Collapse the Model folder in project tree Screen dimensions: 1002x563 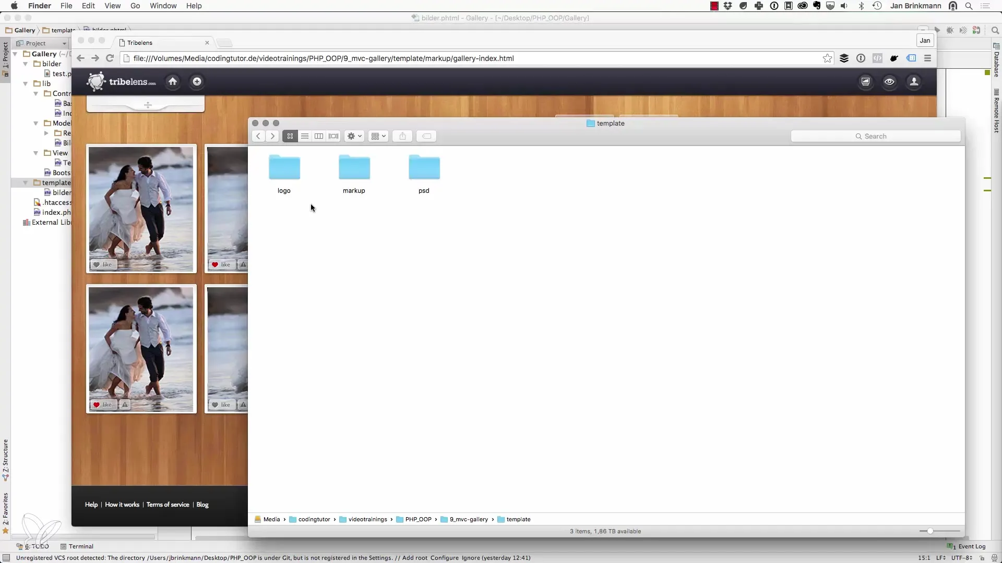pos(35,123)
